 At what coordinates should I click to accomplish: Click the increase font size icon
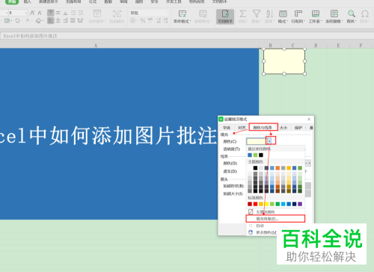(x=32, y=13)
